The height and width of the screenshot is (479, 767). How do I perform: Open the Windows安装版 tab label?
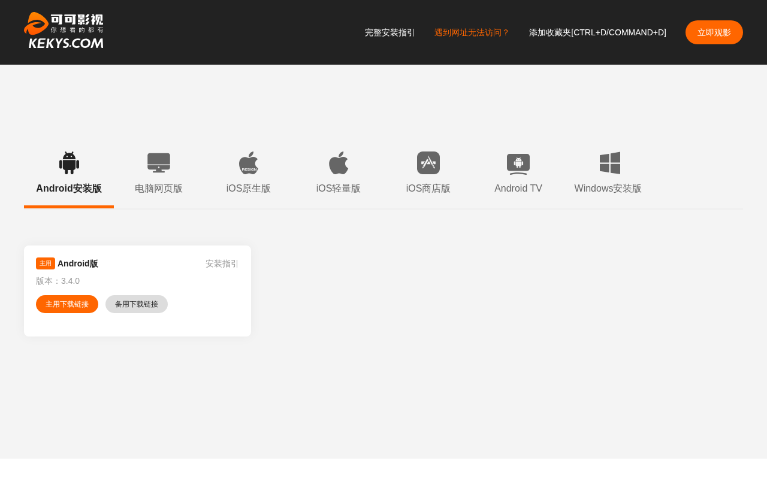coord(608,188)
